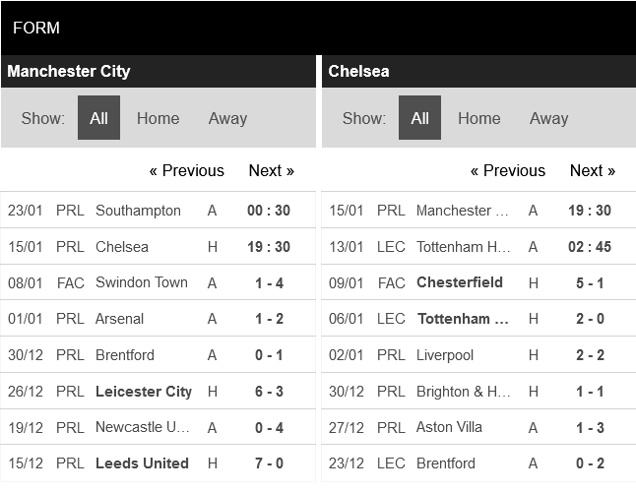Go to previous Manchester City matches
Image resolution: width=636 pixels, height=493 pixels.
tap(186, 170)
